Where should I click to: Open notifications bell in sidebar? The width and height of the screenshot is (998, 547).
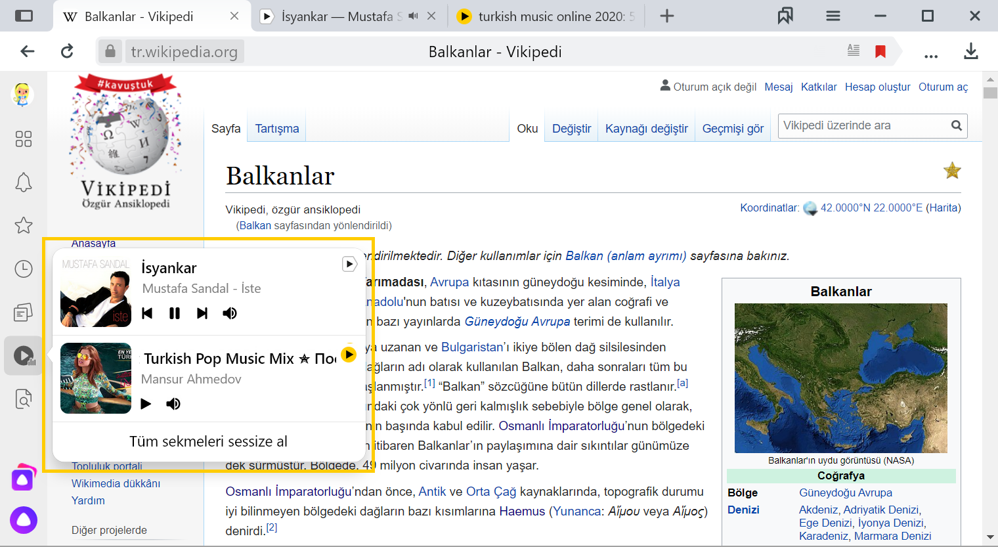[24, 183]
